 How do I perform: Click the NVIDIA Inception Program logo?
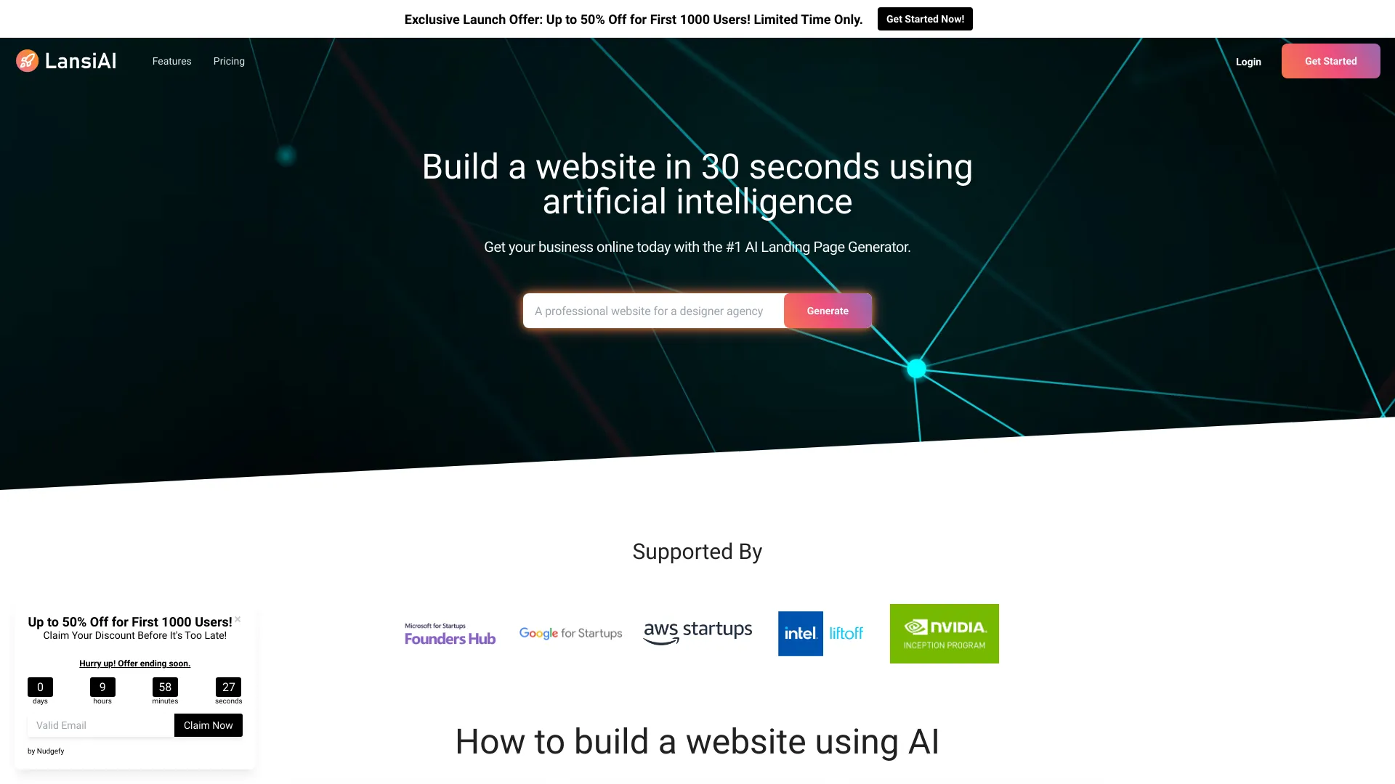944,633
